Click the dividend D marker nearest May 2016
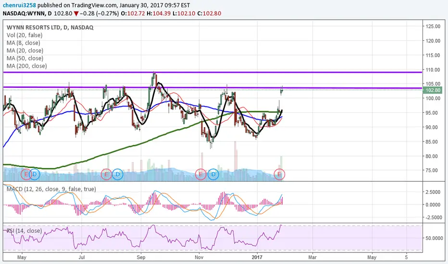448x264 pixels. [35, 174]
